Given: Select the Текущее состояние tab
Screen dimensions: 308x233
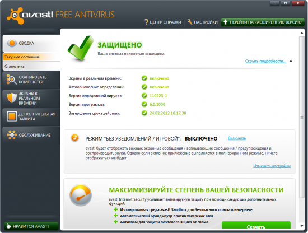Looking at the screenshot, I should pos(31,57).
